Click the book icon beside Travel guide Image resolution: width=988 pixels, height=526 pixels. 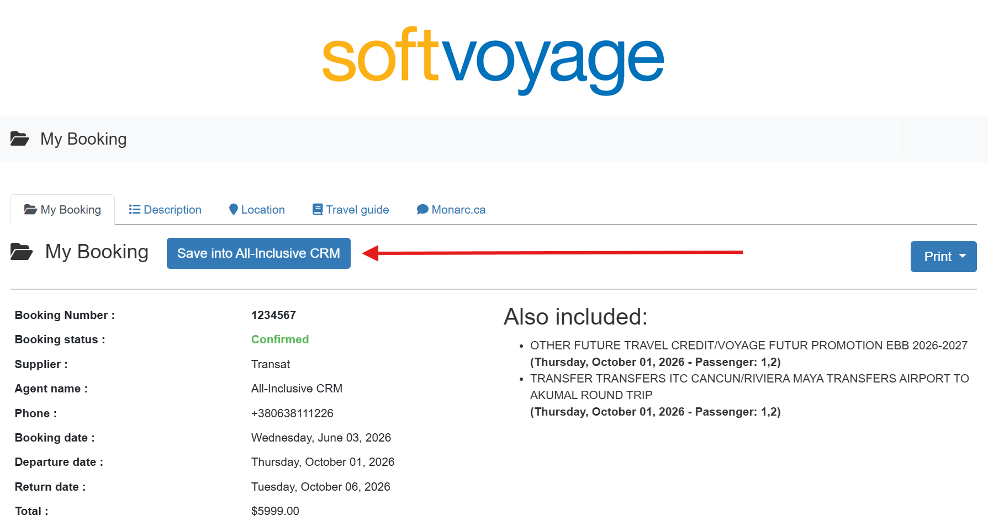318,209
